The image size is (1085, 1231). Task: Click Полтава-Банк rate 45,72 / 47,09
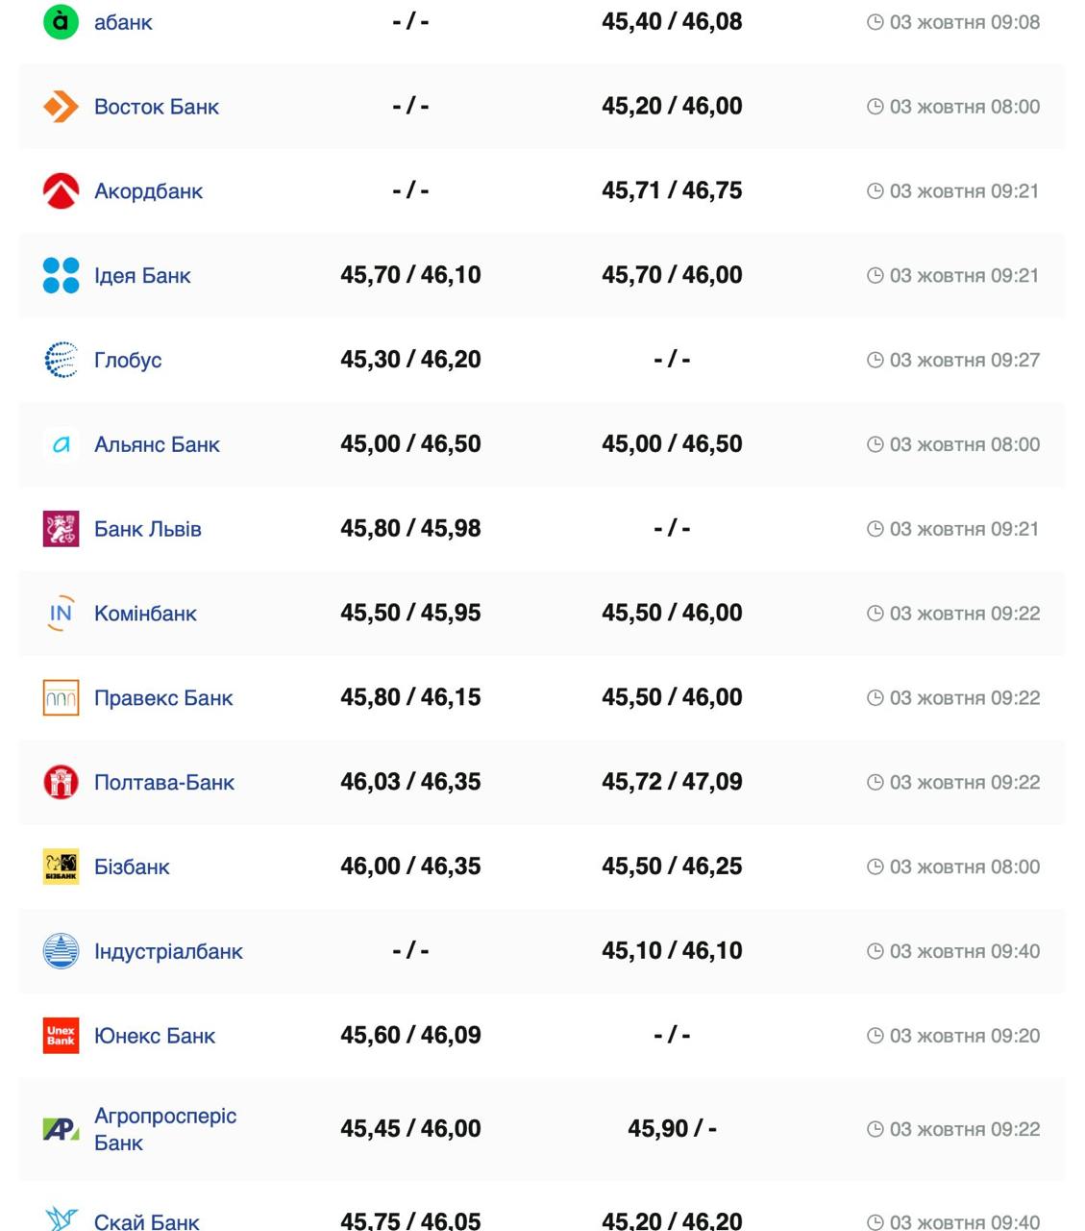pos(672,782)
